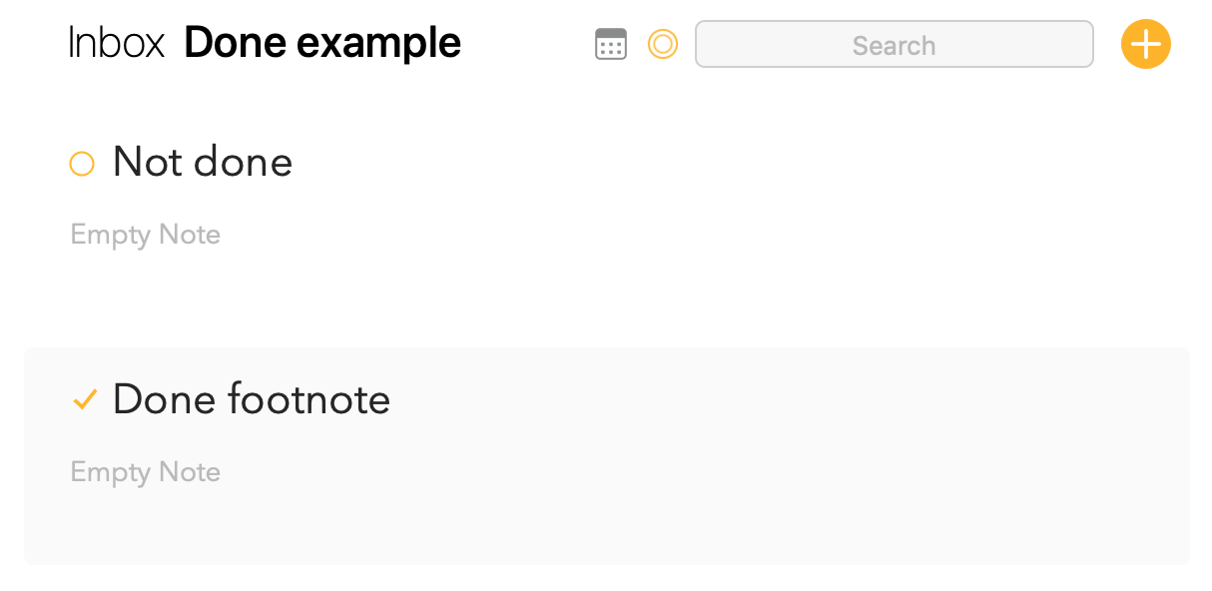Click the Search placeholder text

[x=895, y=45]
